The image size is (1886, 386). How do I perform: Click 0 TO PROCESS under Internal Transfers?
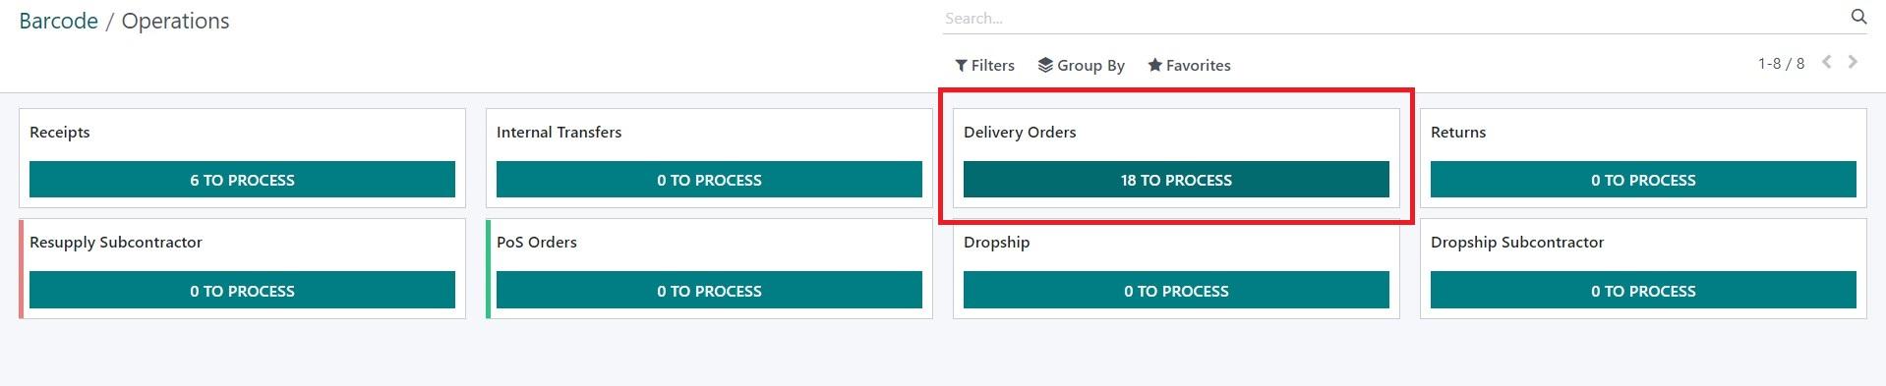pos(709,180)
